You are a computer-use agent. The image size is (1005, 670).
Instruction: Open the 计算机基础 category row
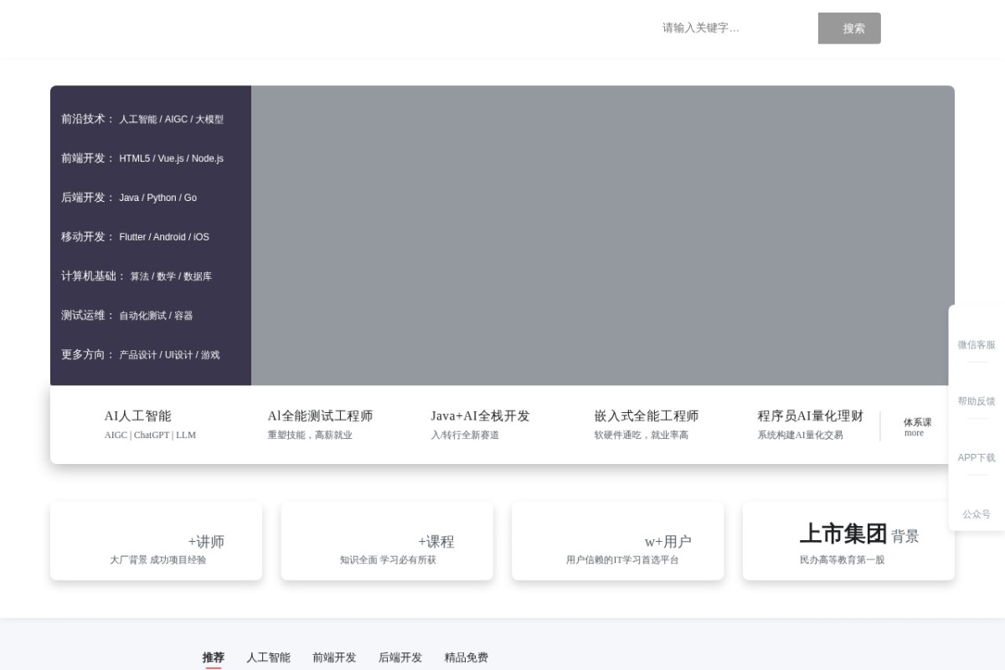pos(151,276)
